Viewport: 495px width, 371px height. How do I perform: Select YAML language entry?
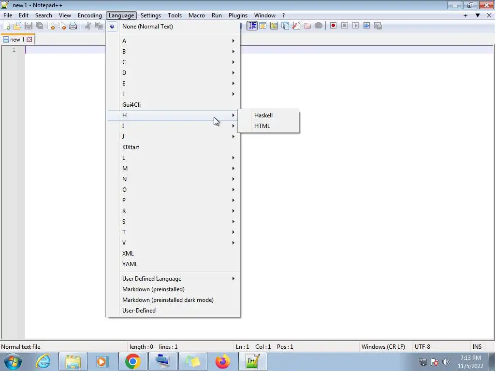point(173,264)
